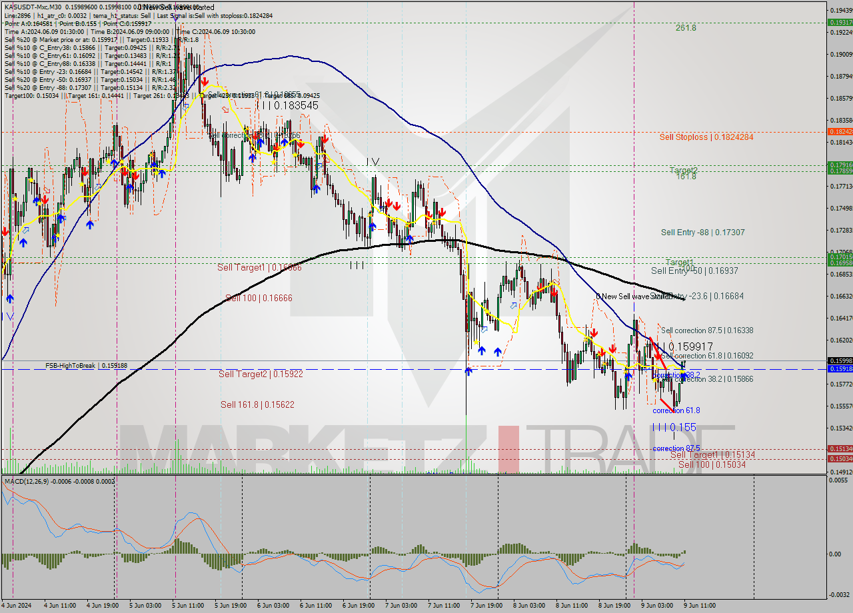Select the blue III 0.155 wave label

coord(674,427)
